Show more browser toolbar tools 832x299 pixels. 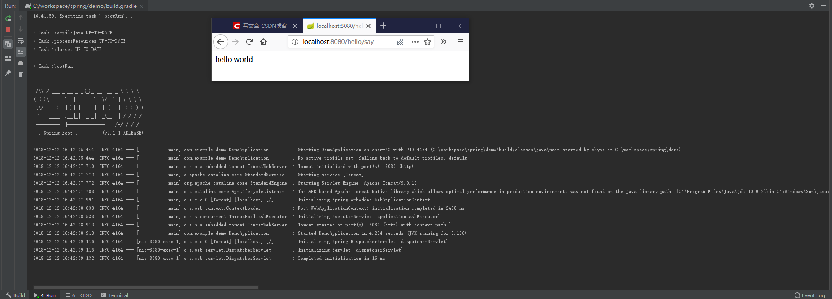(x=443, y=42)
